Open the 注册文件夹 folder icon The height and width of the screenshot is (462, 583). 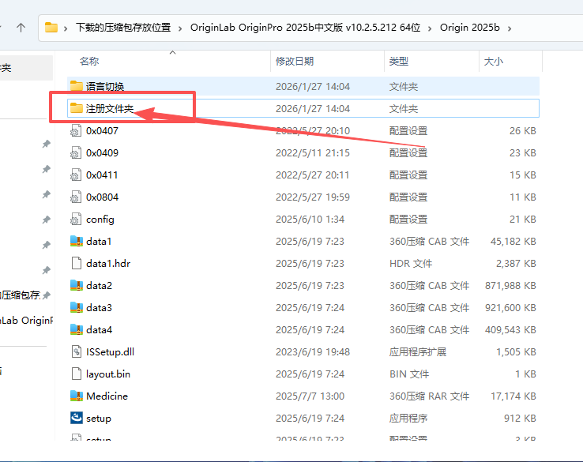click(76, 108)
